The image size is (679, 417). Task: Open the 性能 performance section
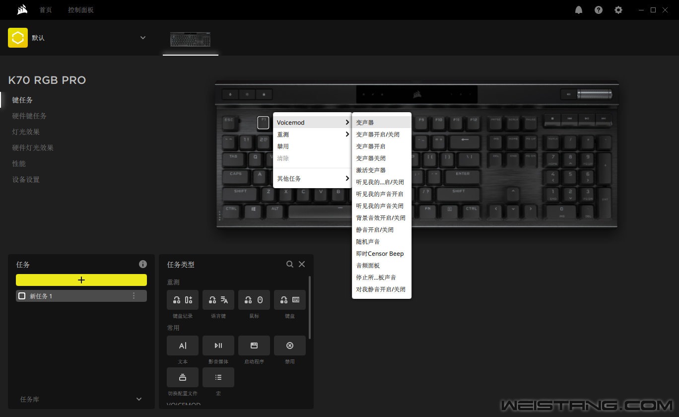(19, 163)
